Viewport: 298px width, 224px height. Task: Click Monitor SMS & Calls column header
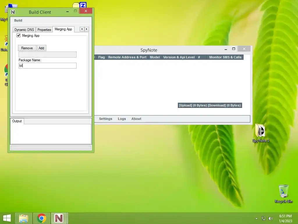click(x=225, y=57)
